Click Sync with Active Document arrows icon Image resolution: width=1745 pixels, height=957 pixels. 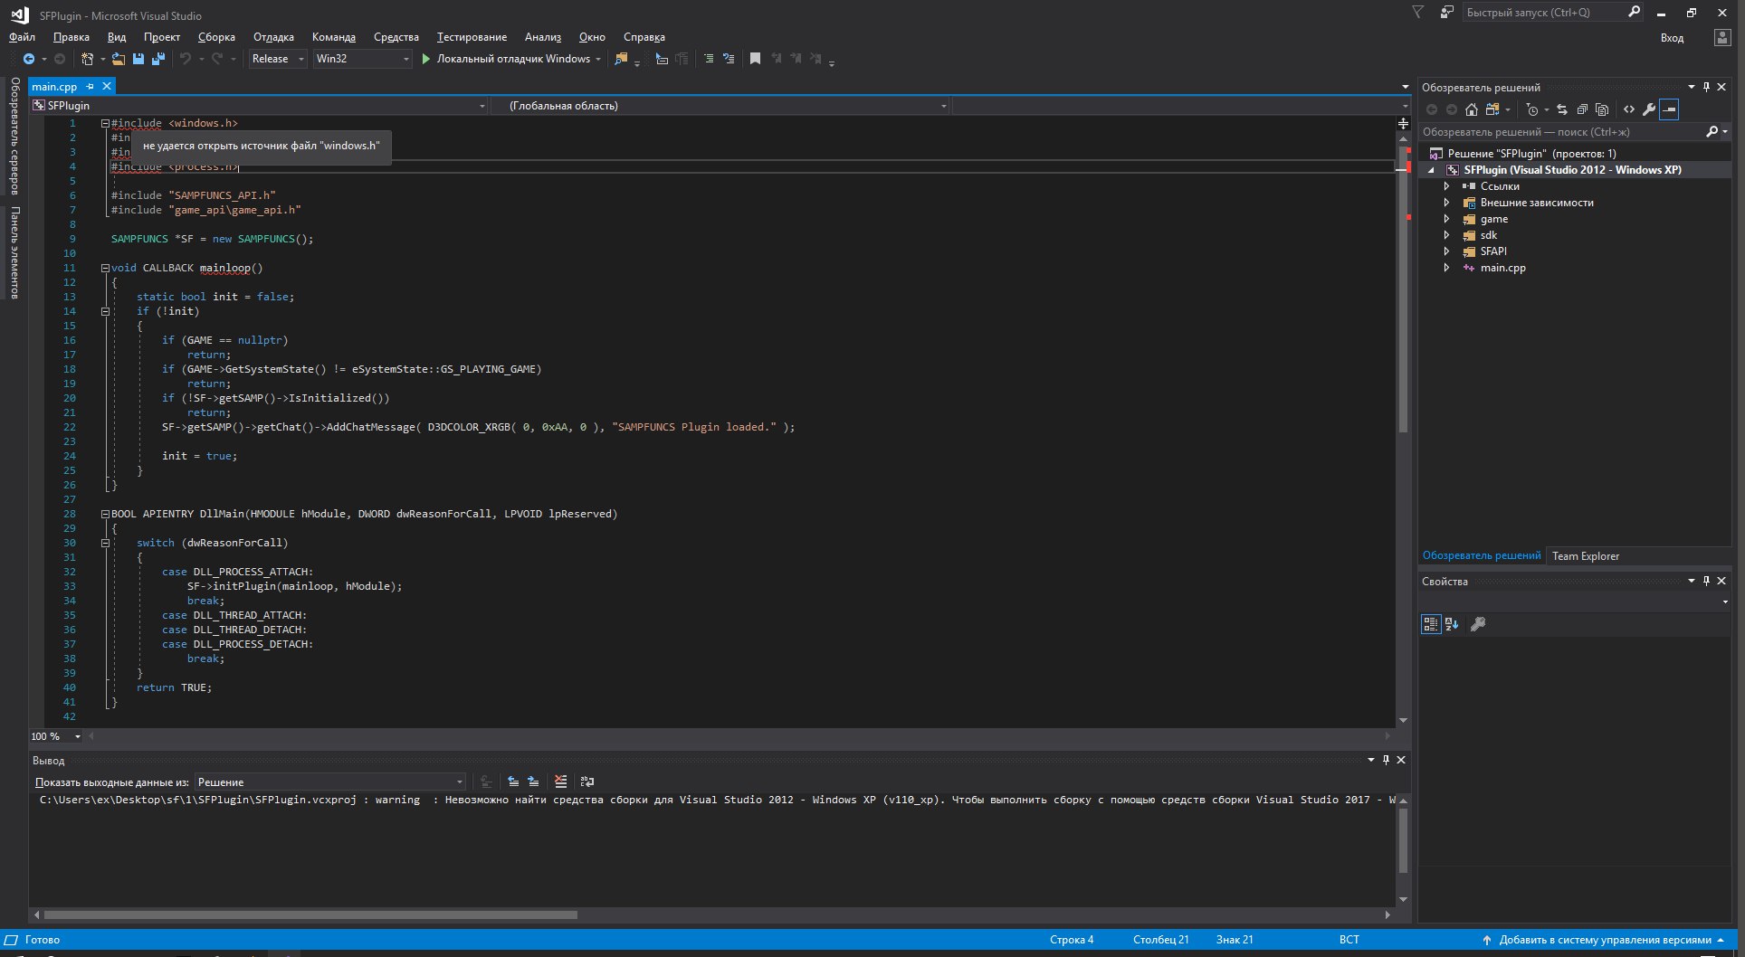pyautogui.click(x=1562, y=109)
